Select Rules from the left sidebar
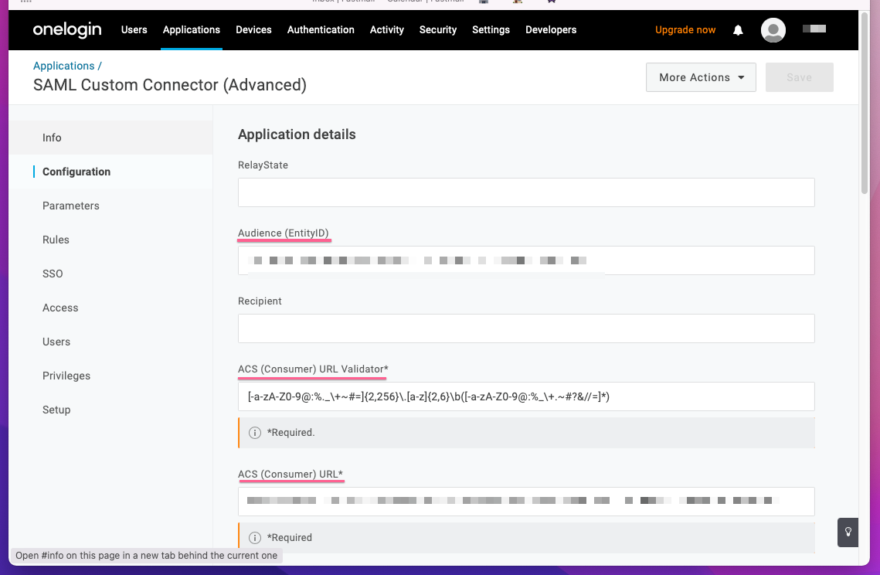Viewport: 880px width, 575px height. pos(56,240)
